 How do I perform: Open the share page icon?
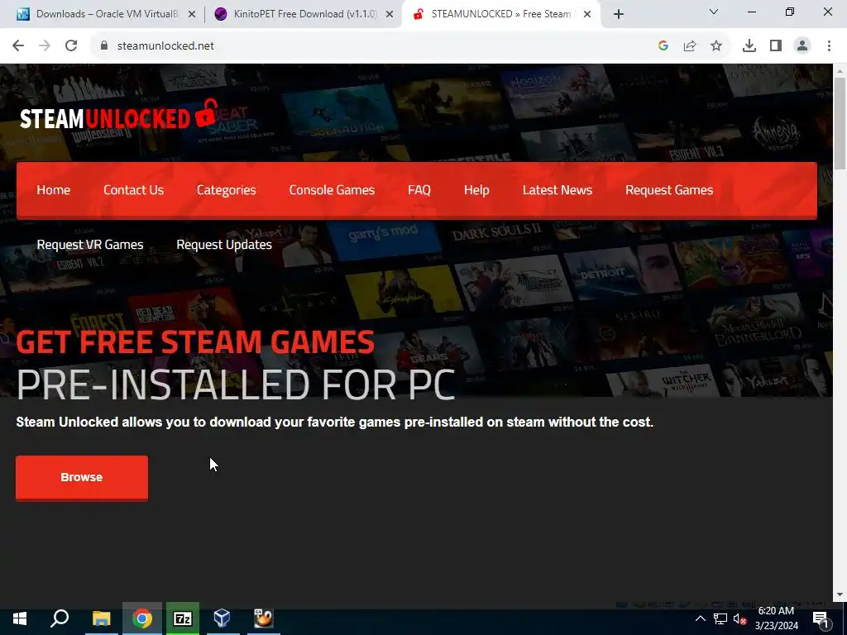690,46
